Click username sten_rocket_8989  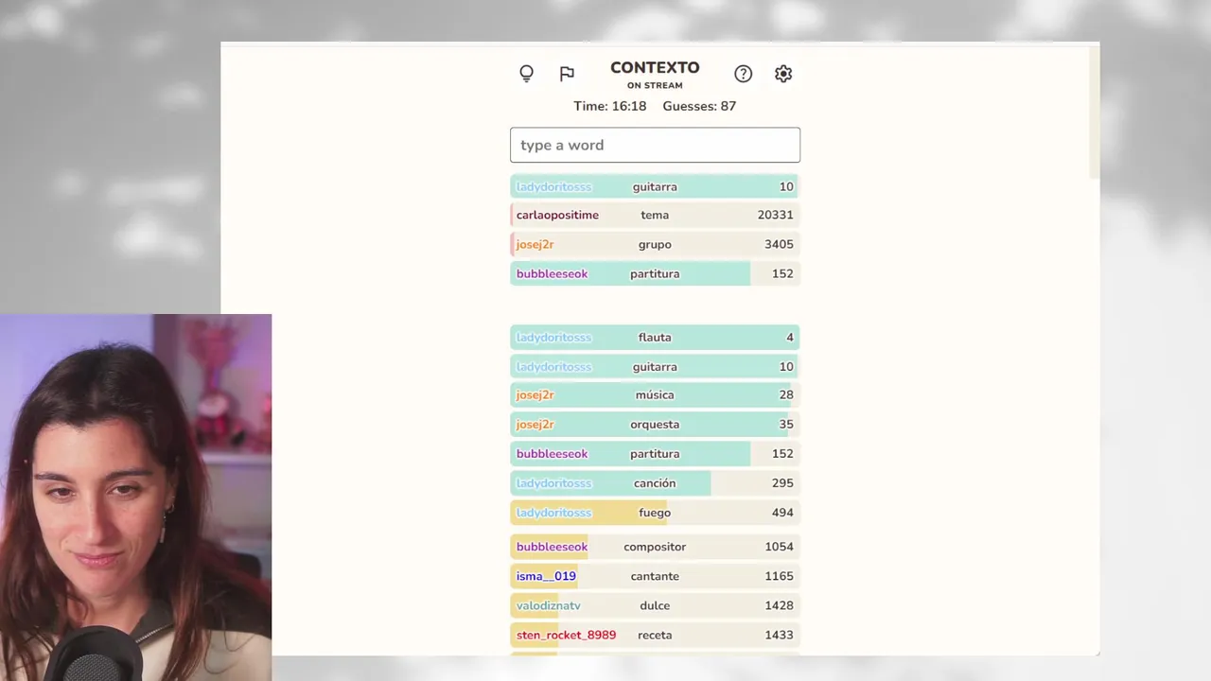[x=566, y=635]
